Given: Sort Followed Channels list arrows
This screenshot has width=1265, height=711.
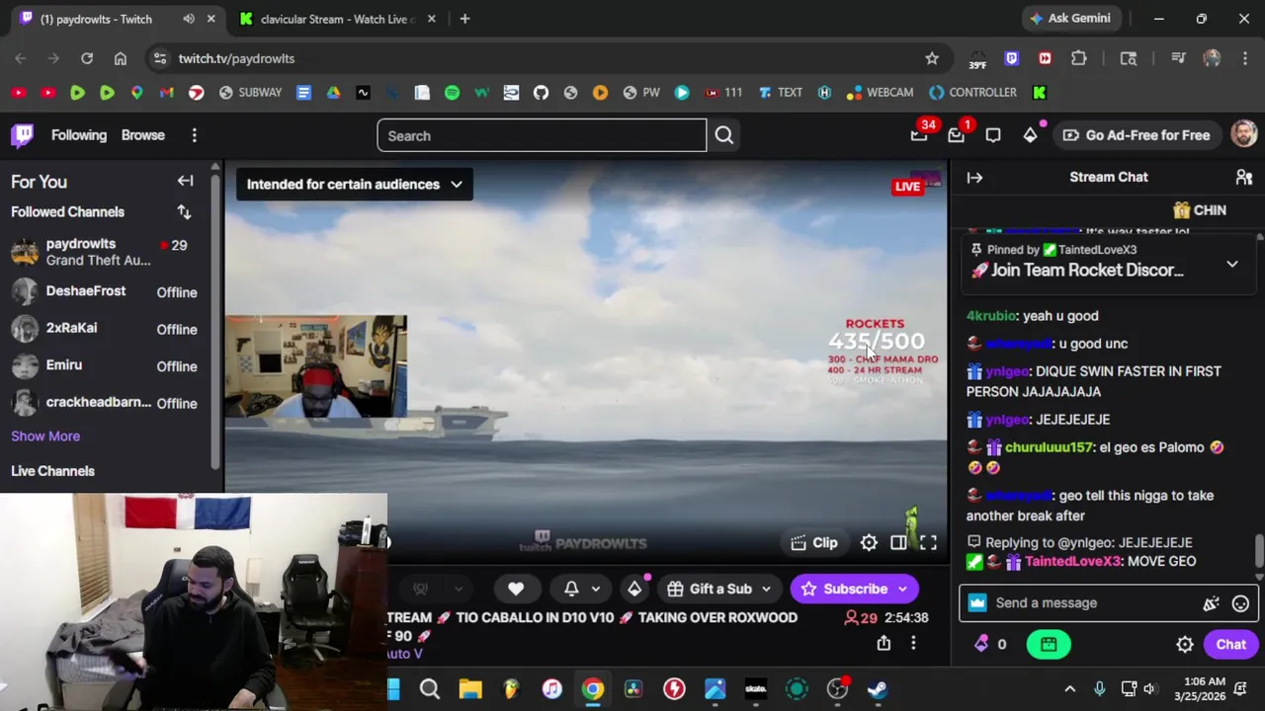Looking at the screenshot, I should pos(184,211).
